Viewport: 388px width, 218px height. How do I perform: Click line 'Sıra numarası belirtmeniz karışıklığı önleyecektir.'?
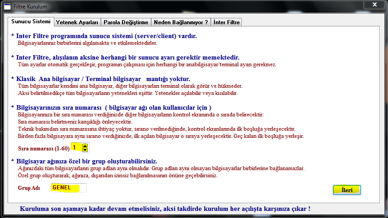coord(75,122)
